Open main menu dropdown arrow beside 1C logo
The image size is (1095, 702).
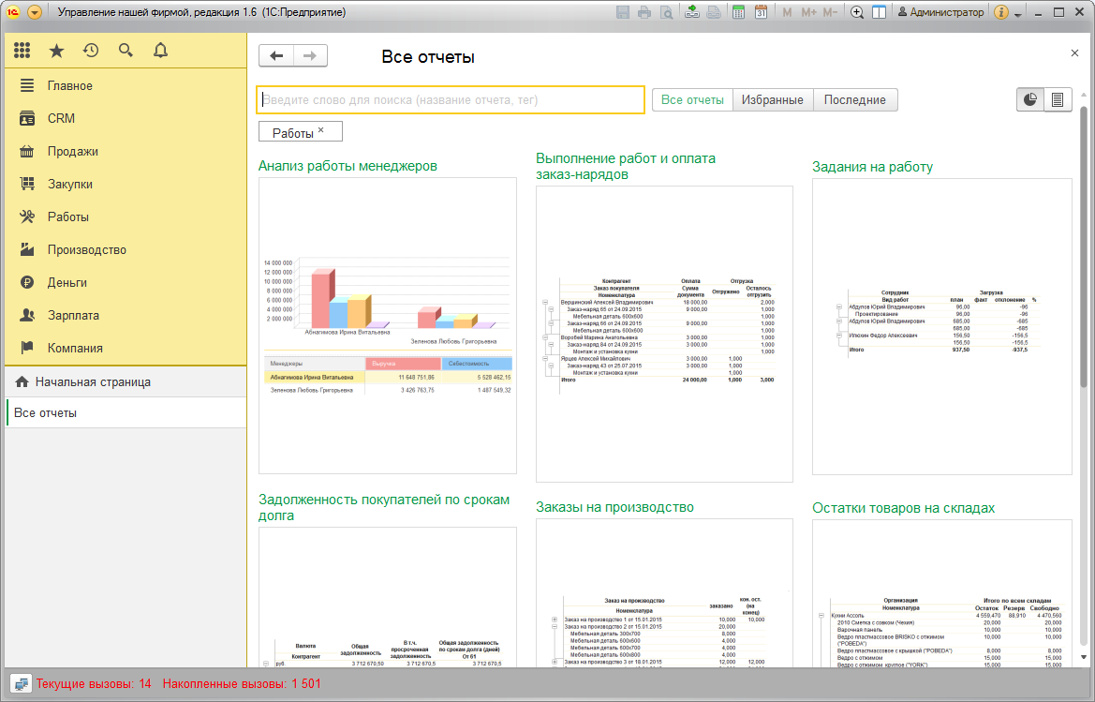35,12
